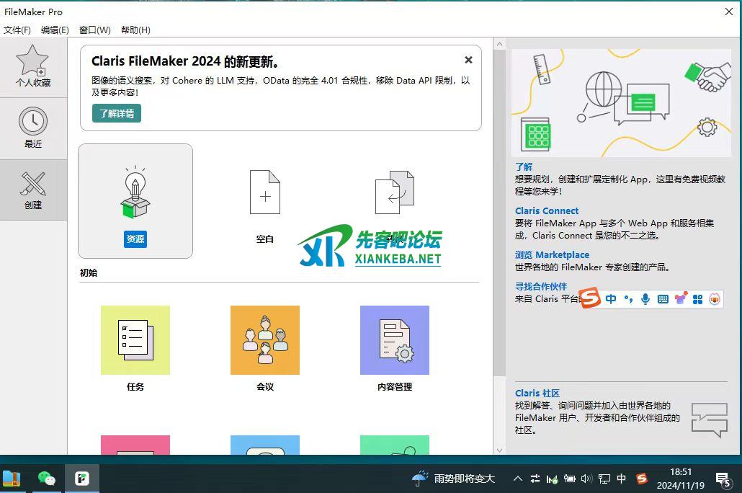
Task: Open the 任务 template
Action: coord(135,340)
